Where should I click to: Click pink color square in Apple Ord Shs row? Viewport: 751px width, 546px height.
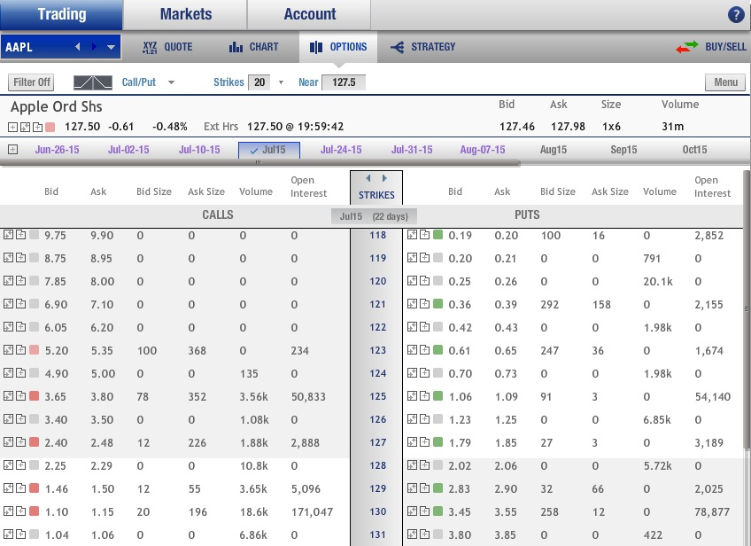pyautogui.click(x=50, y=127)
